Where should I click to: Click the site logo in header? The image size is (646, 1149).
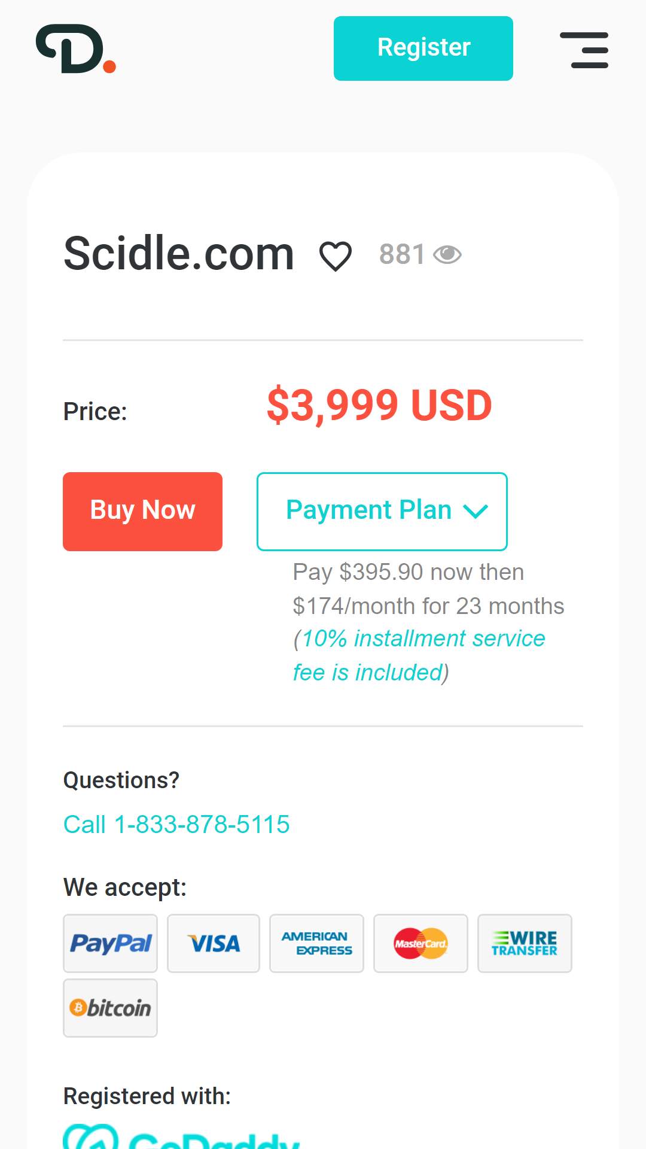(x=76, y=49)
